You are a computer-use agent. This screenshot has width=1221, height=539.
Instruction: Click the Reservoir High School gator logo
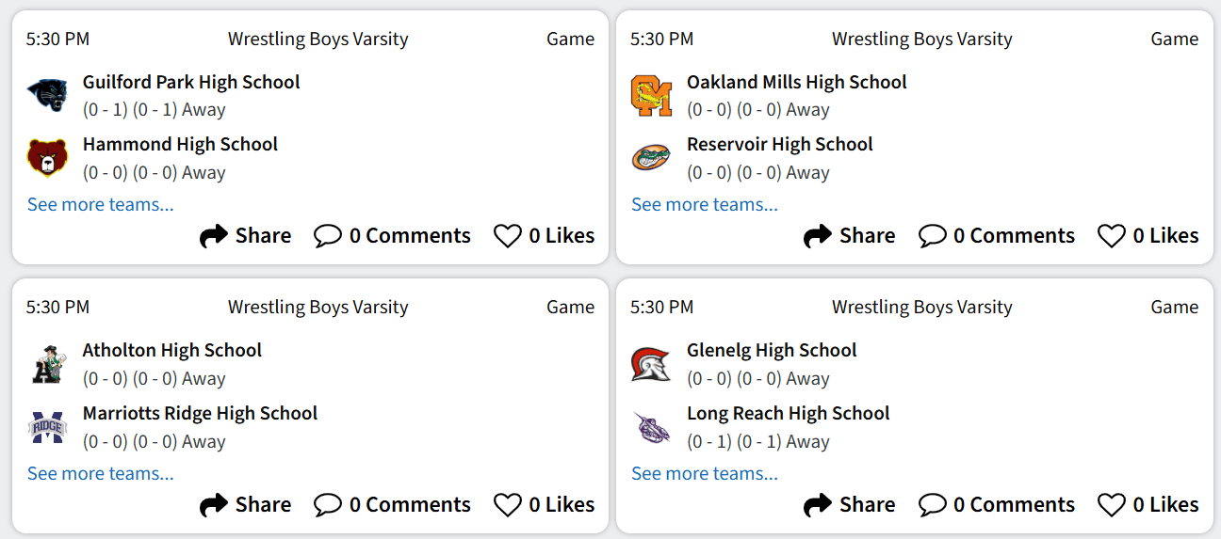[x=651, y=157]
